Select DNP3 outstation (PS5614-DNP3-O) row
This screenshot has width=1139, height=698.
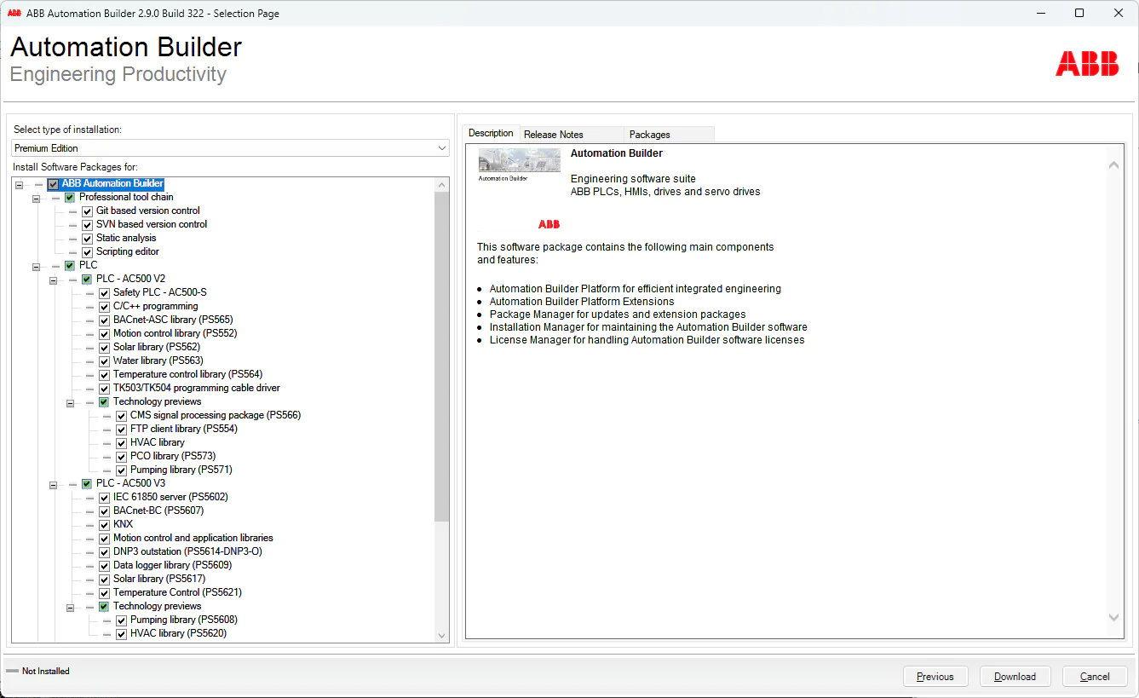pos(187,551)
